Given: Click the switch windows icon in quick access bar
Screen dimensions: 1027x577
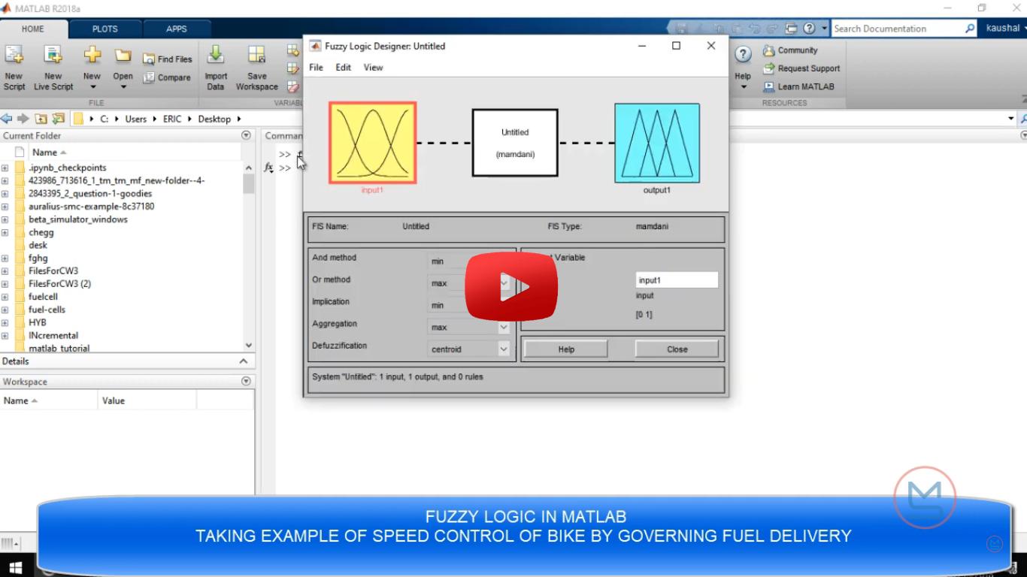Looking at the screenshot, I should point(791,29).
